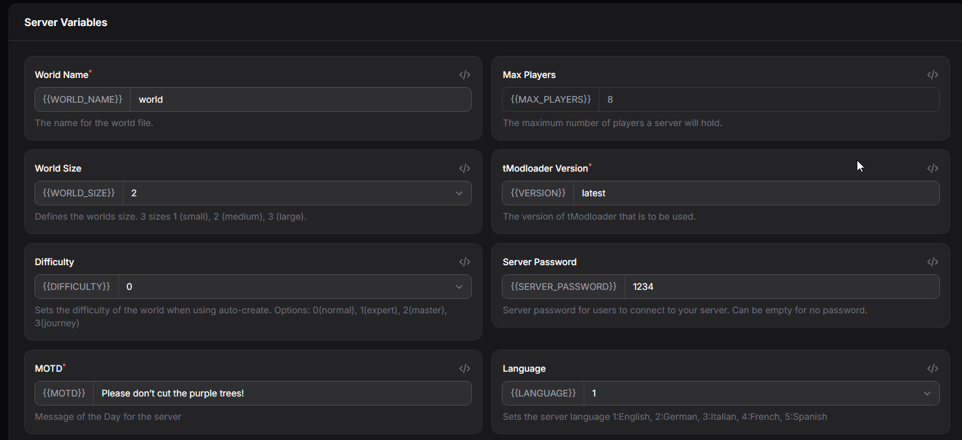Focus the World Name text field
The height and width of the screenshot is (440, 962).
(x=300, y=99)
